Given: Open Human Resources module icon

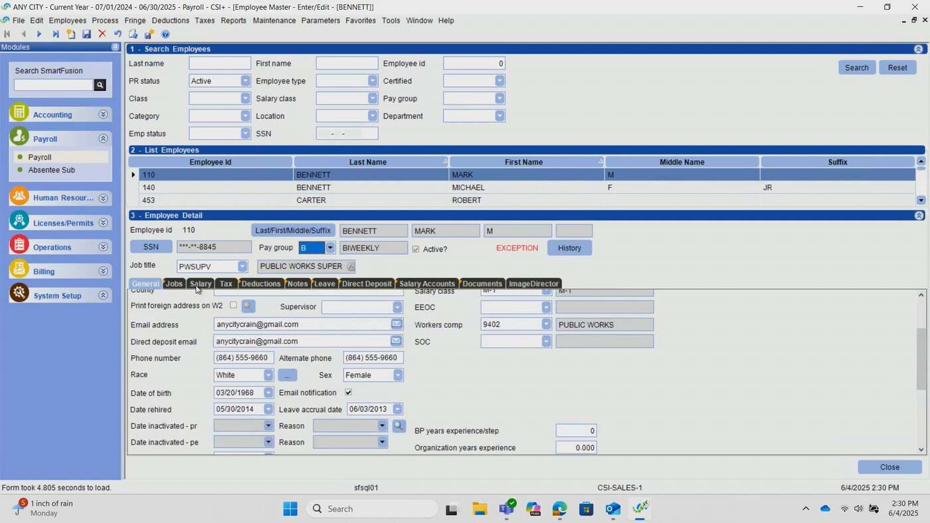Looking at the screenshot, I should click(19, 197).
